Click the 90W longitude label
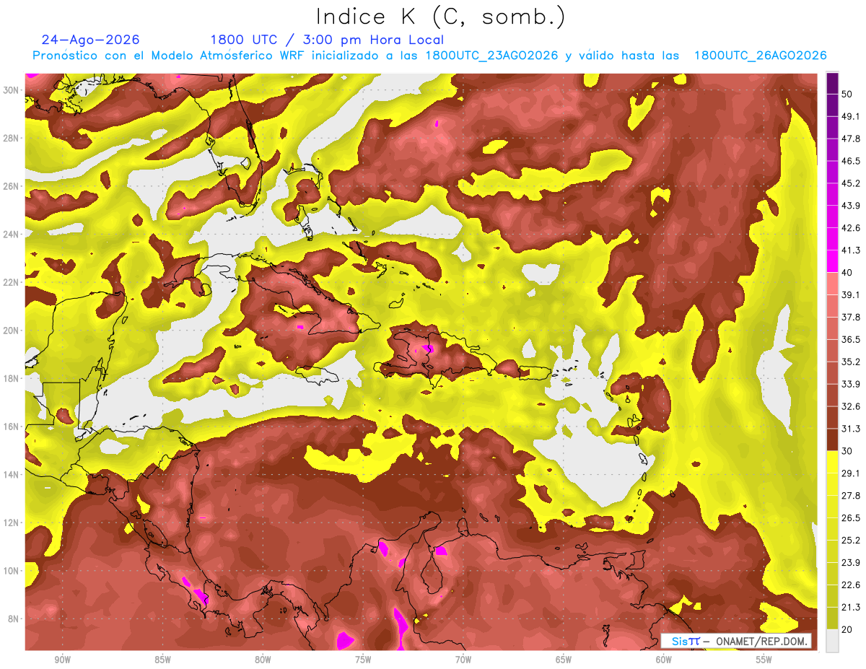 pos(62,660)
